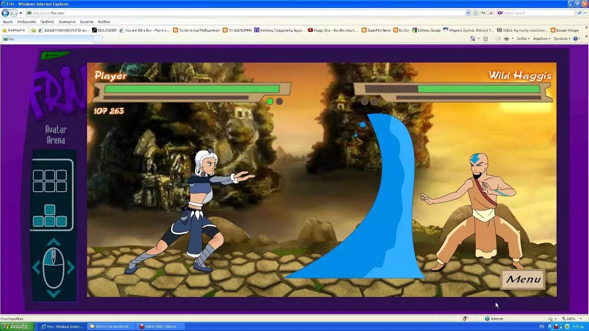Switch to Friv - Windows Internet Explorer taskbar item
The height and width of the screenshot is (331, 589).
63,326
